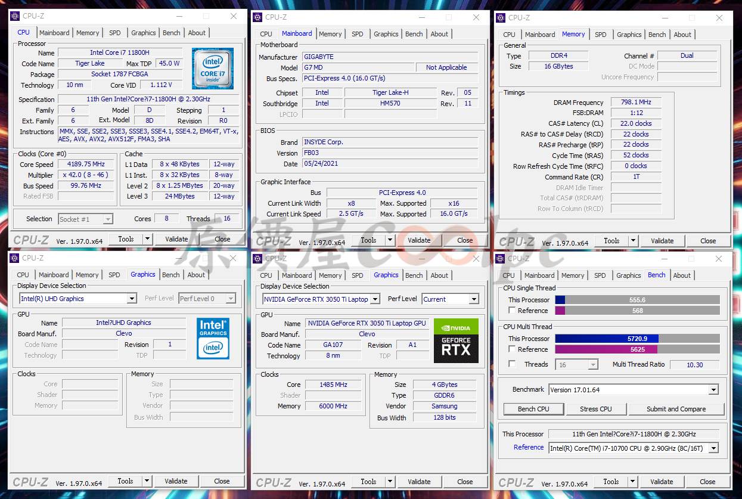Click Validate in the RTX 3050 Ti window
This screenshot has width=742, height=499.
(x=419, y=482)
